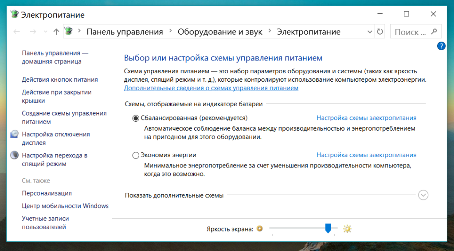Screen dimensions: 454x251
Task: Open Дополнительные сведения о схемах link
Action: [x=211, y=88]
